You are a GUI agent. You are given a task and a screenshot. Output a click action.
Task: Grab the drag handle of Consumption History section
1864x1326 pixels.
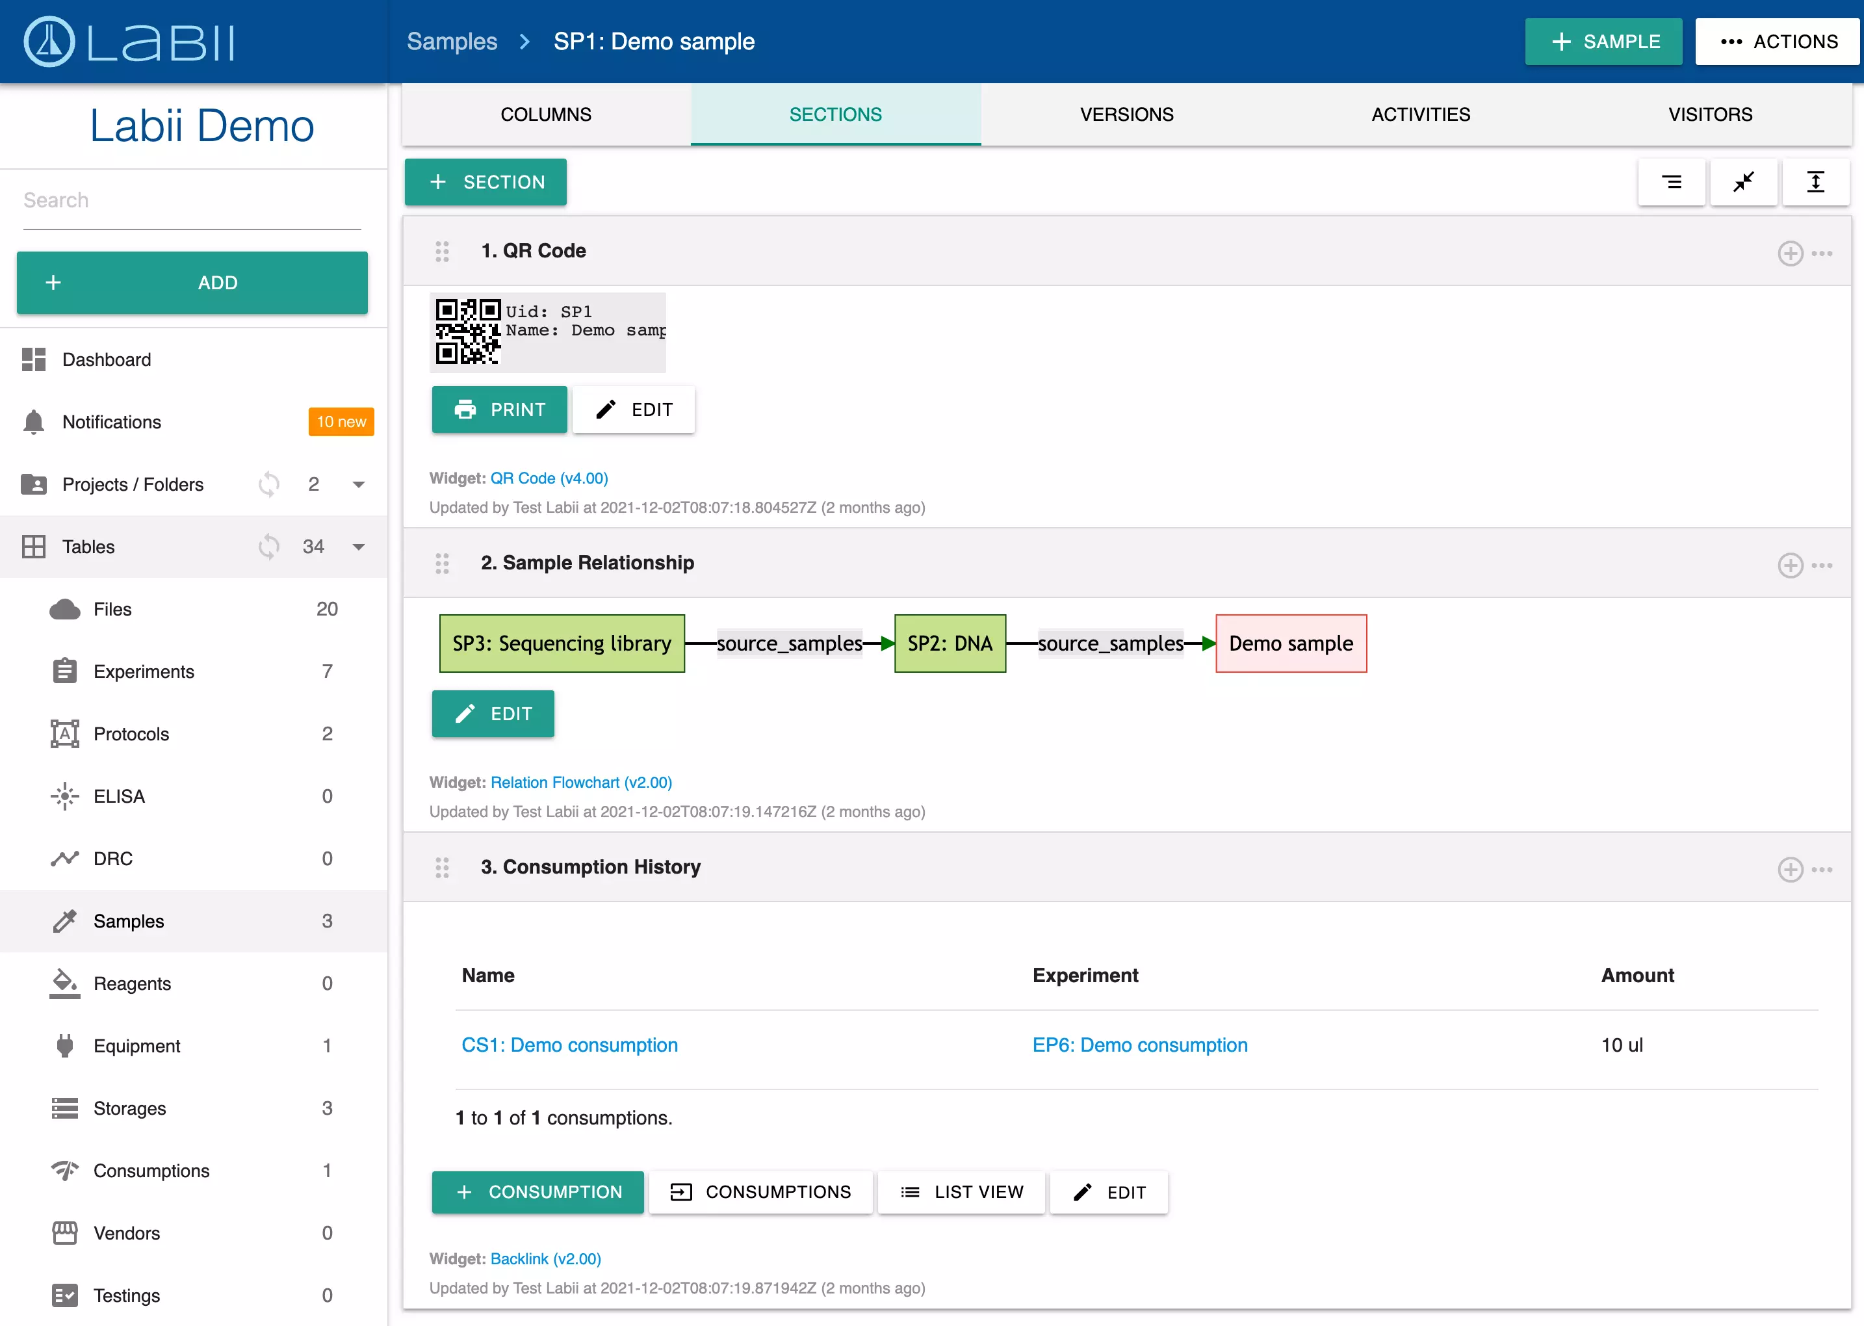point(443,868)
